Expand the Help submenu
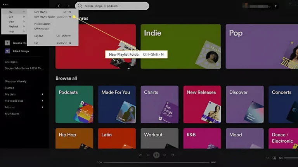 14,31
